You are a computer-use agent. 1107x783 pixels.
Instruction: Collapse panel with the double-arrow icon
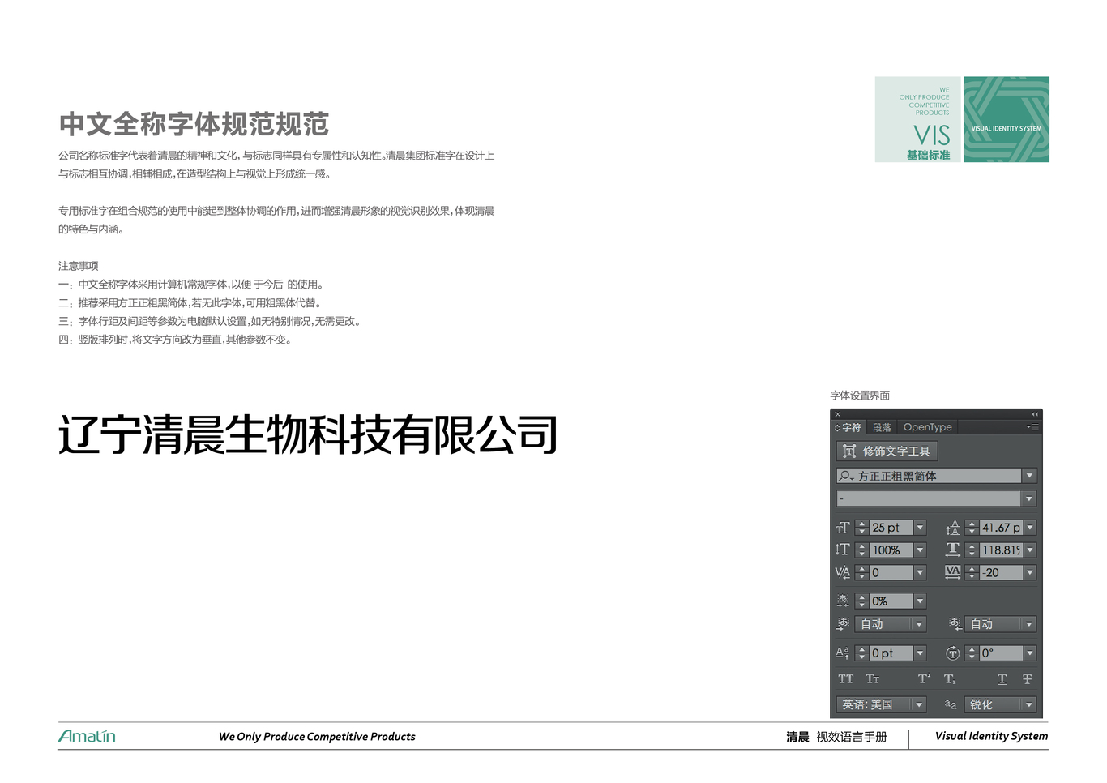pyautogui.click(x=1035, y=414)
